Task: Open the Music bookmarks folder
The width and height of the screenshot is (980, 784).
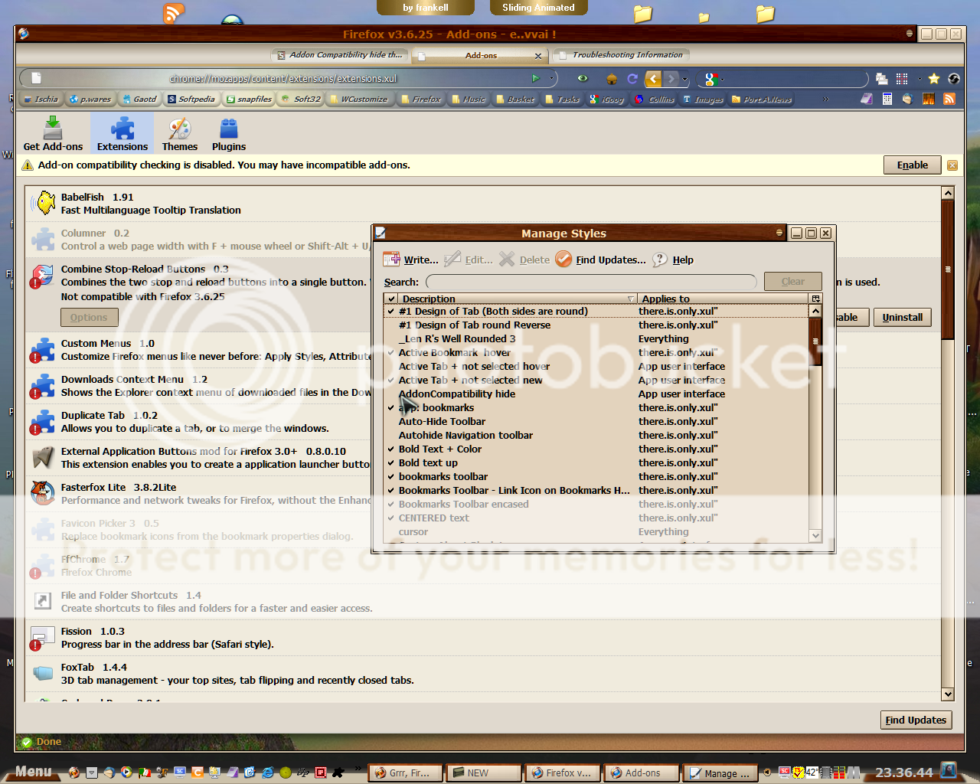Action: [469, 99]
